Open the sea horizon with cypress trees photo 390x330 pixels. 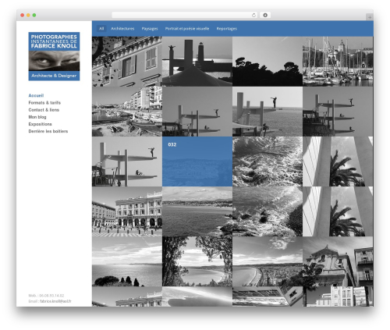pyautogui.click(x=127, y=261)
